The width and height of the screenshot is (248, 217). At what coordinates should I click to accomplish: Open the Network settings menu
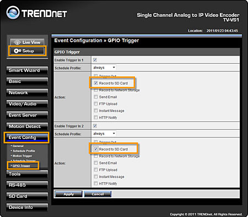pos(27,92)
